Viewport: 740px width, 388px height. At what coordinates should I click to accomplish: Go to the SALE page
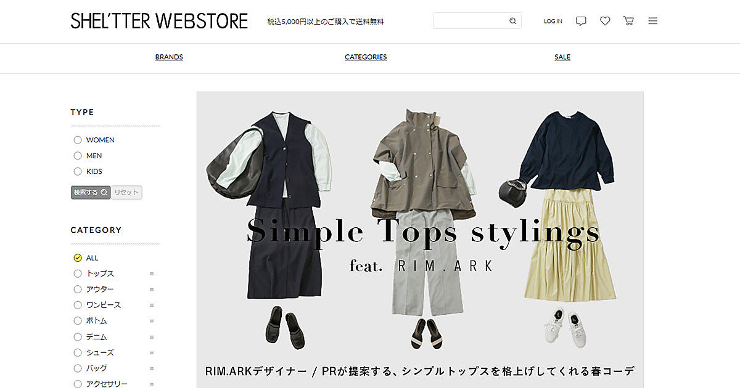point(562,57)
